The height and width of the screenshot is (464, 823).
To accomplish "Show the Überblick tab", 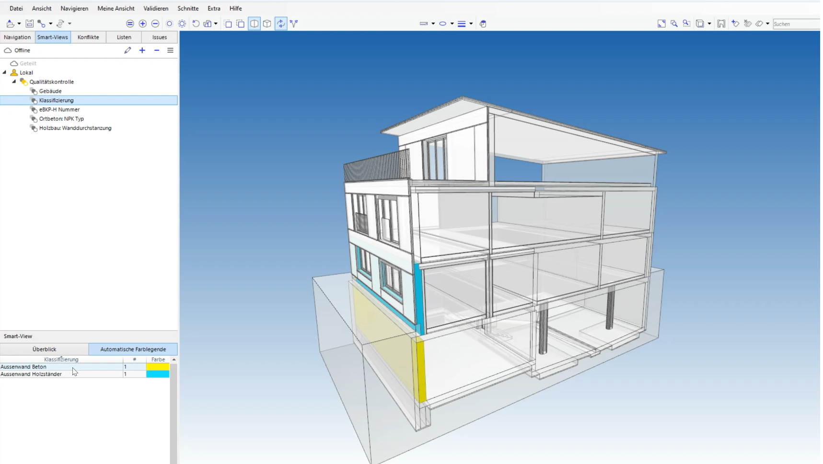I will tap(44, 349).
